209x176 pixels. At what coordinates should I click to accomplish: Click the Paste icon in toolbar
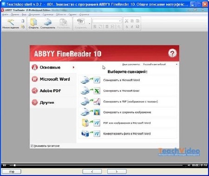click(x=137, y=21)
